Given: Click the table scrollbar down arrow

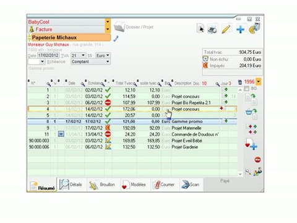Looking at the screenshot, I should [x=240, y=174].
